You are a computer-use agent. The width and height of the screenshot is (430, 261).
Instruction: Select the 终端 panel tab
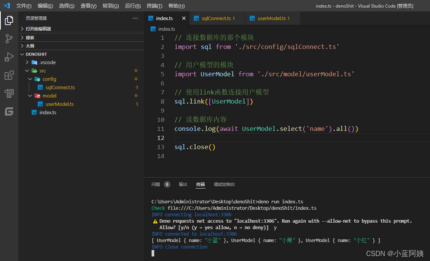tap(201, 185)
